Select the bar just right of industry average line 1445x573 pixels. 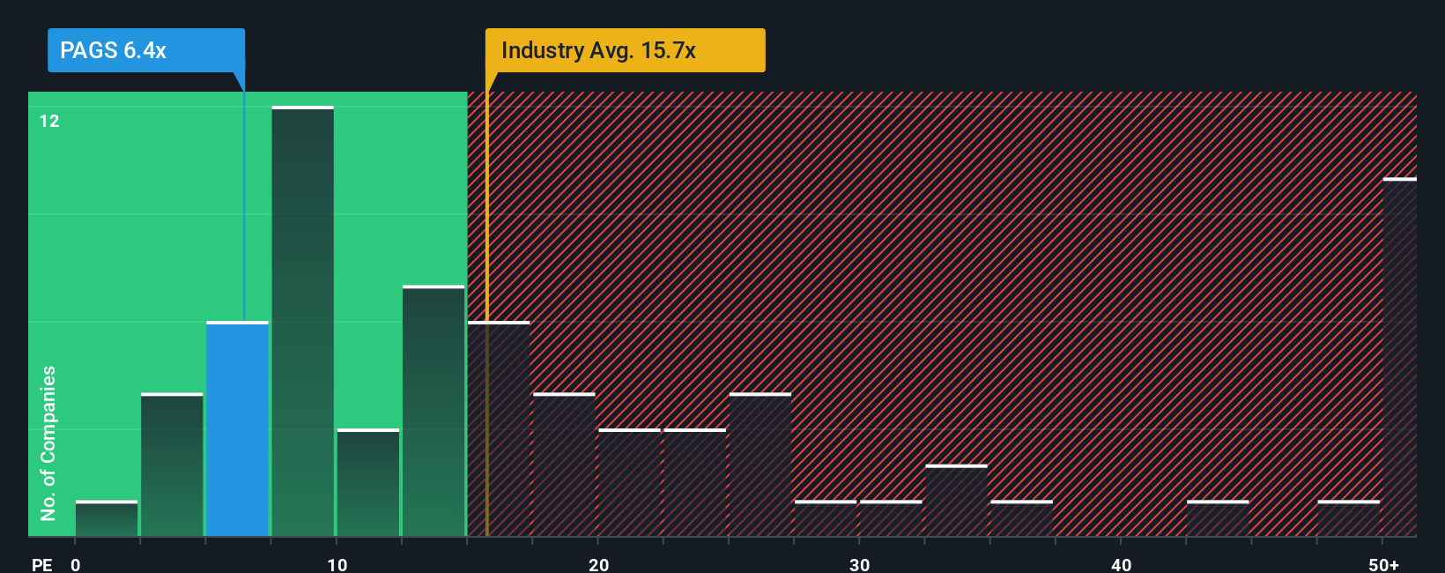pos(499,428)
